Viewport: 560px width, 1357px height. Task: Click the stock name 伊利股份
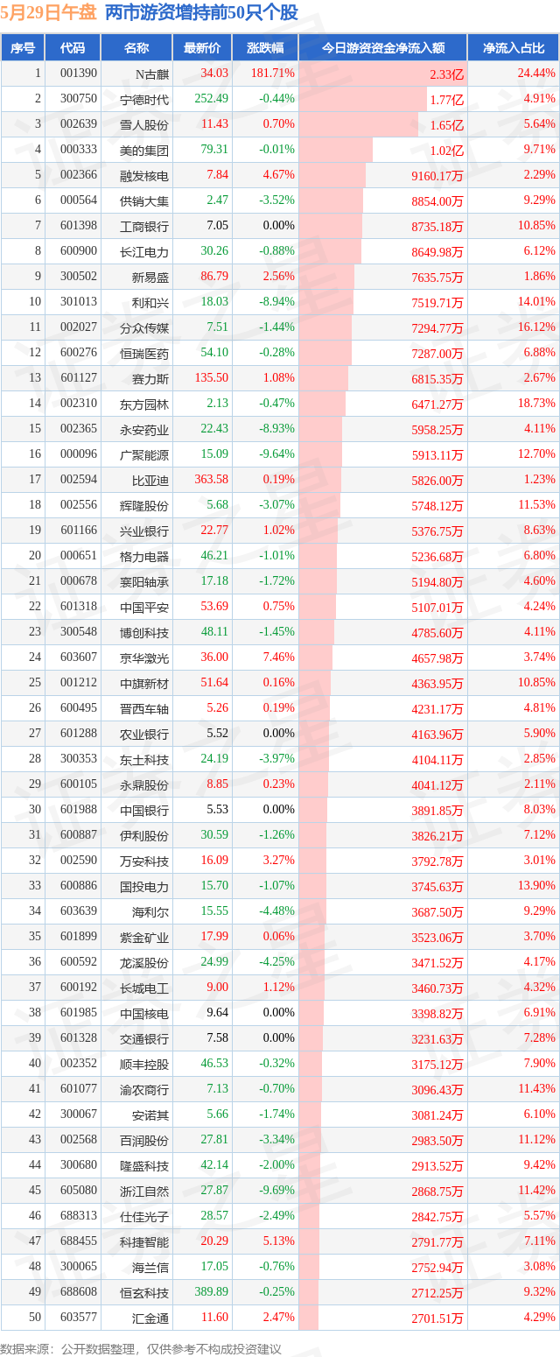pos(144,836)
